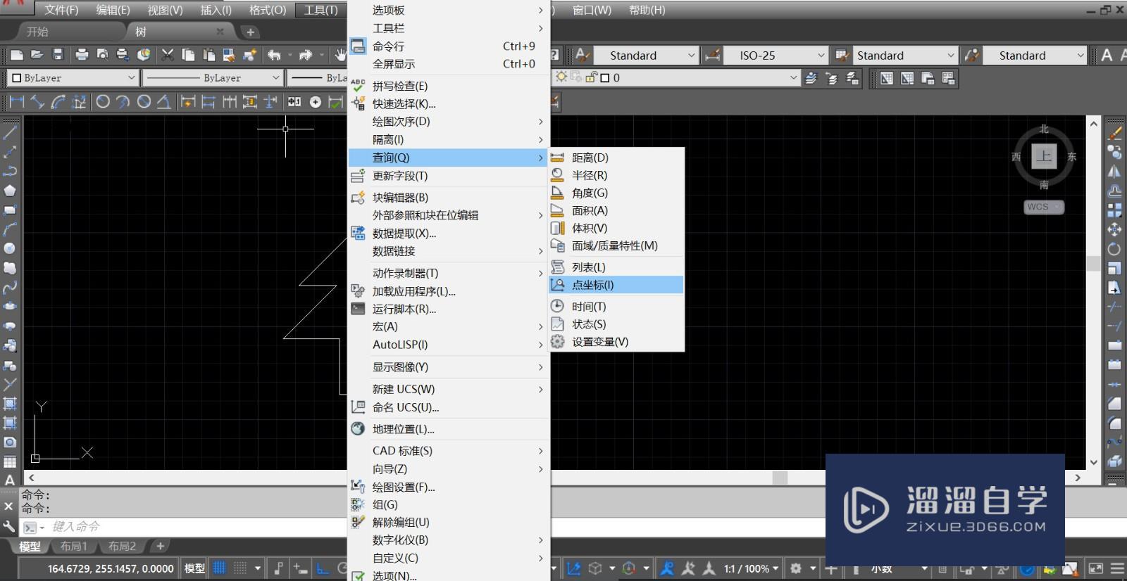Select the Linear dimension tool
This screenshot has height=581, width=1127.
tap(16, 102)
